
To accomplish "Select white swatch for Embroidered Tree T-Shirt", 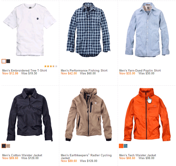I will click(4, 61).
